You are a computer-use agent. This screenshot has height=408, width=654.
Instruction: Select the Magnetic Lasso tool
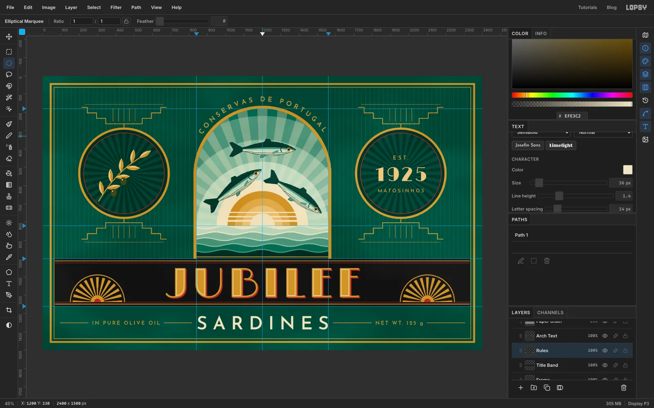(9, 86)
